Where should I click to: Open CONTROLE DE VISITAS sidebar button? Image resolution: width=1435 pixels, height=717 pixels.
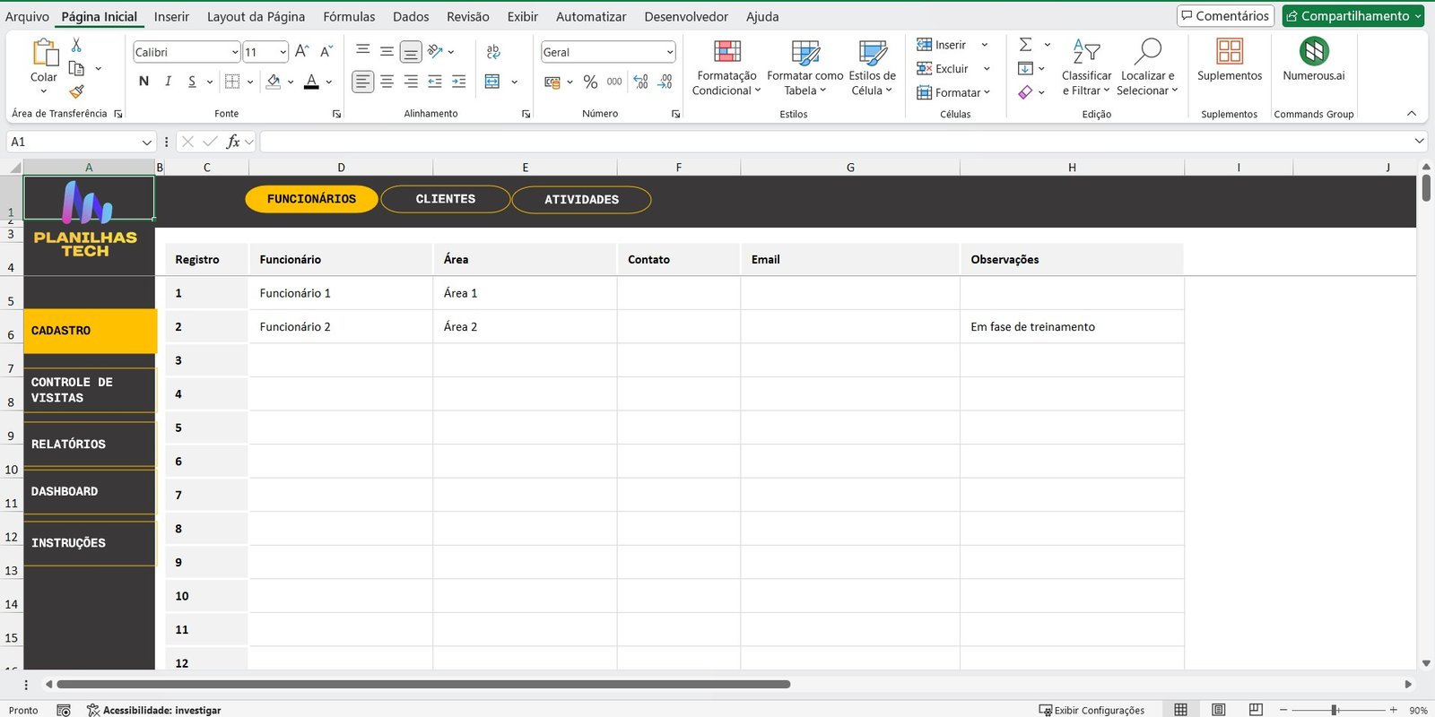90,390
